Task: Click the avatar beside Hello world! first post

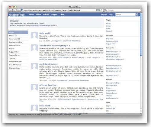Action: click(34, 35)
